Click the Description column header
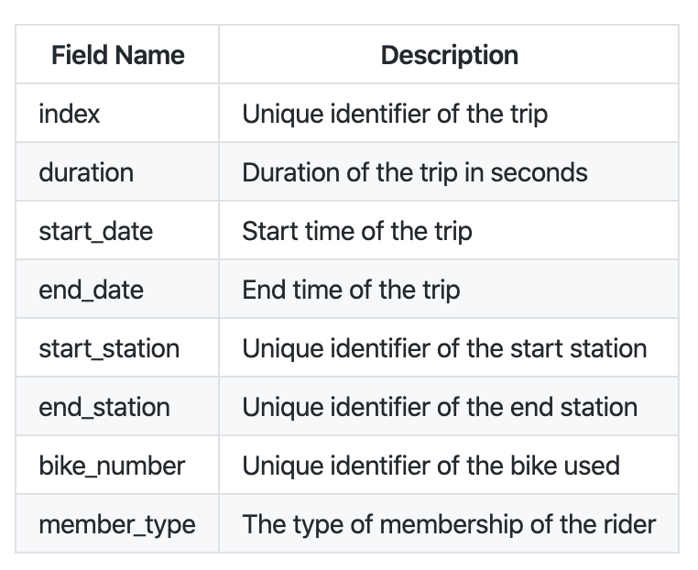 pos(449,55)
